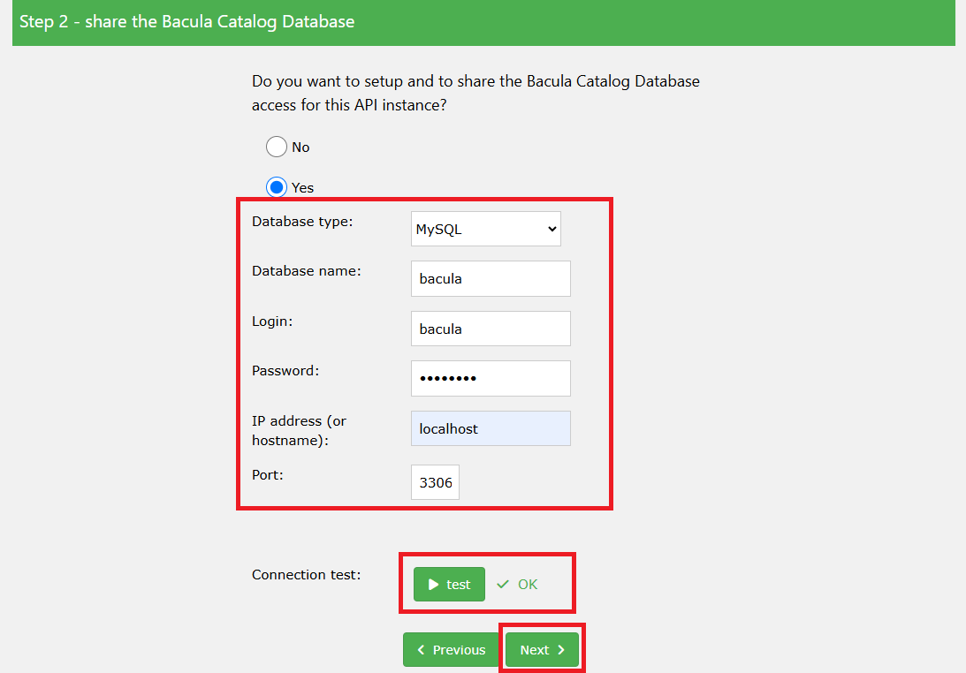Select the No radio button

(x=276, y=147)
